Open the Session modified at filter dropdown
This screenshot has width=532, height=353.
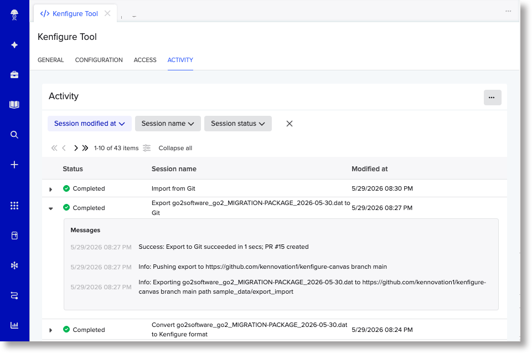[90, 124]
